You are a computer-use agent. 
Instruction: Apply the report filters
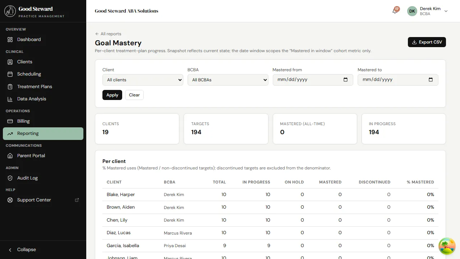[x=112, y=95]
